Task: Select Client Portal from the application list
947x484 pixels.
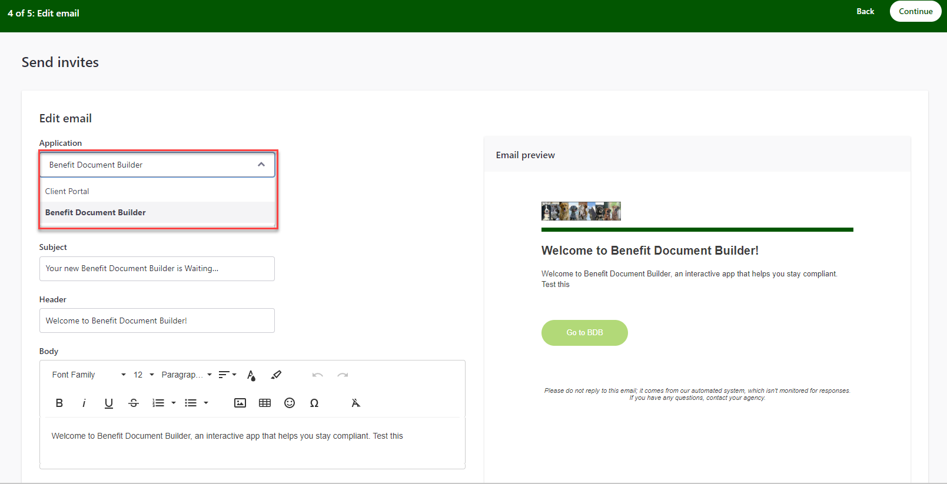Action: [x=157, y=191]
